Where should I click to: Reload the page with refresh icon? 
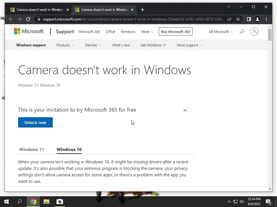(x=28, y=19)
